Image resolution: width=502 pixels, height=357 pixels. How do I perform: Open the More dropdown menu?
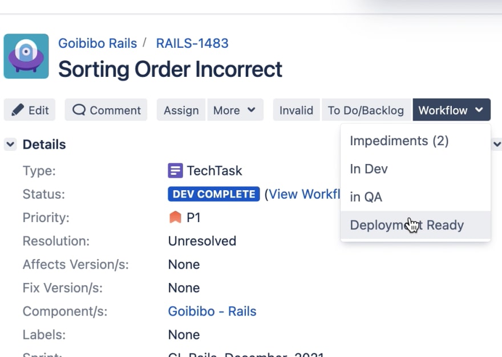tap(235, 110)
